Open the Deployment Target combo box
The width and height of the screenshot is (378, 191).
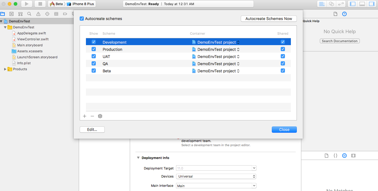[216, 168]
